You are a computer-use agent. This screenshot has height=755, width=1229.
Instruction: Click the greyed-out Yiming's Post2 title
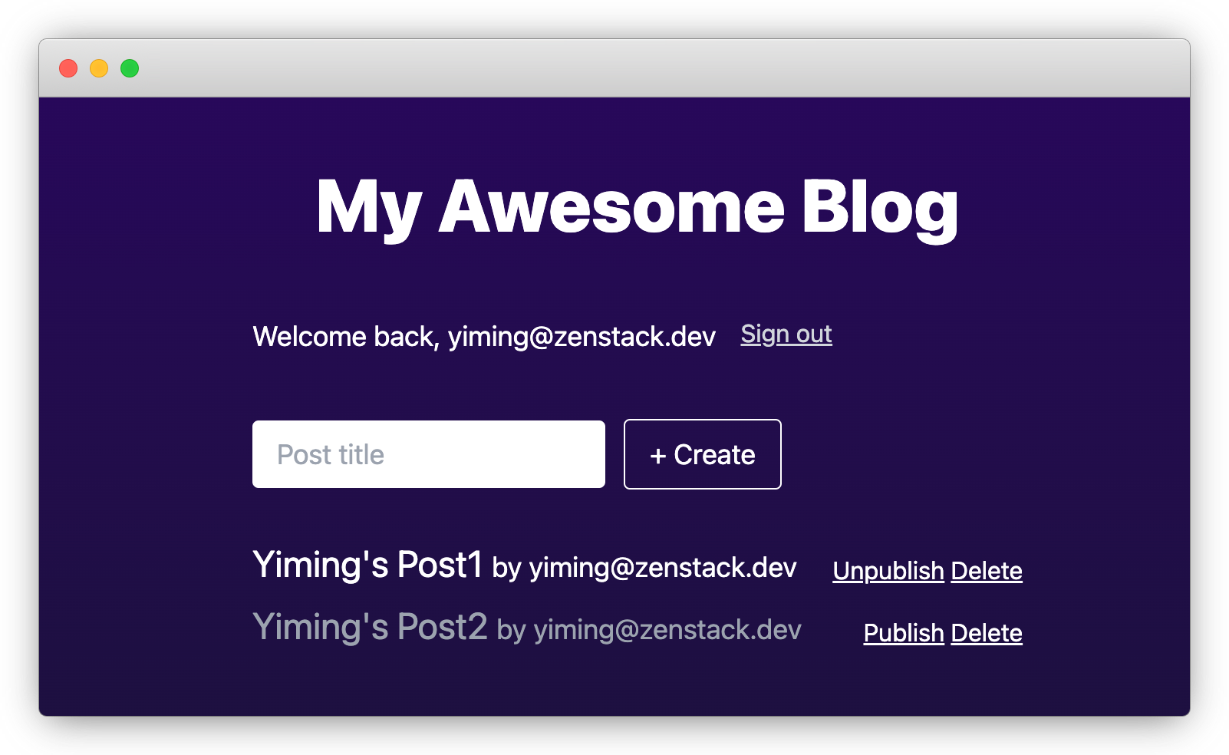tap(370, 628)
